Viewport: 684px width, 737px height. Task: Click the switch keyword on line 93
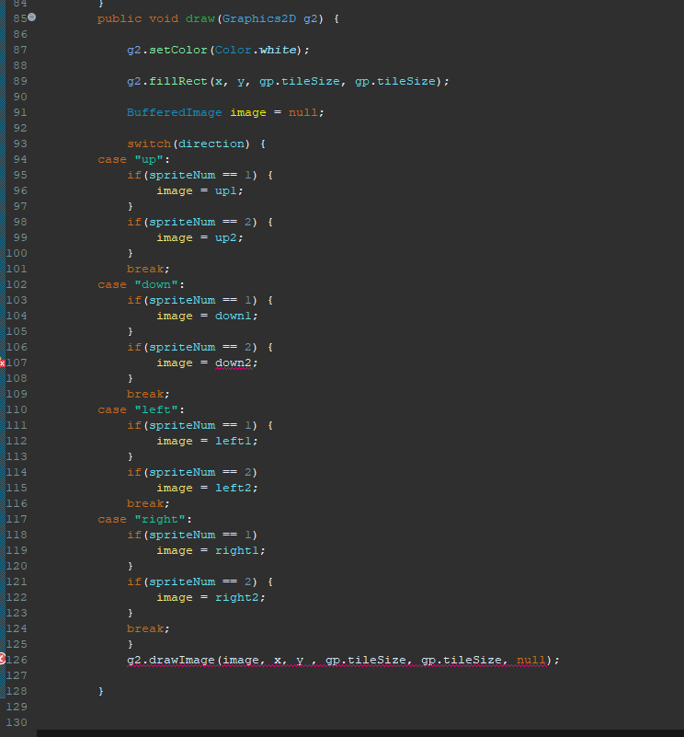pos(149,144)
